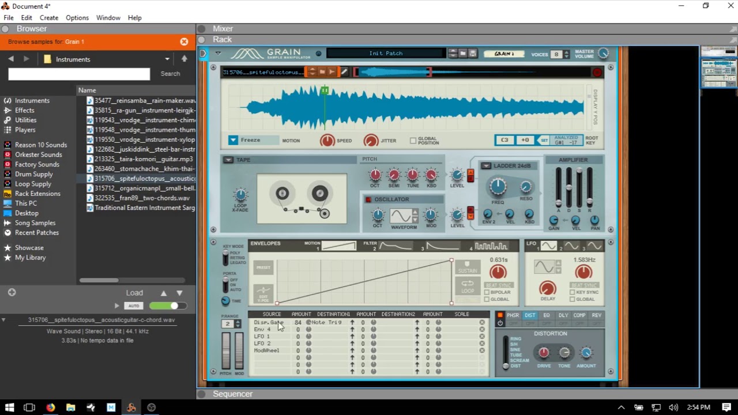The image size is (738, 415).
Task: Enable the GLOBAL POSITION checkbox
Action: pos(413,140)
